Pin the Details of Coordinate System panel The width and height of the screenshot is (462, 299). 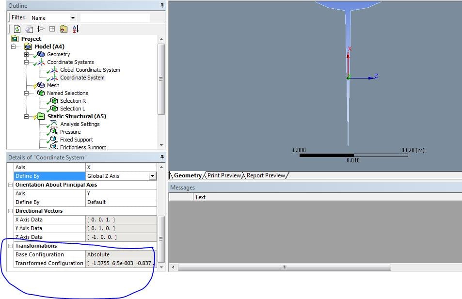(162, 157)
